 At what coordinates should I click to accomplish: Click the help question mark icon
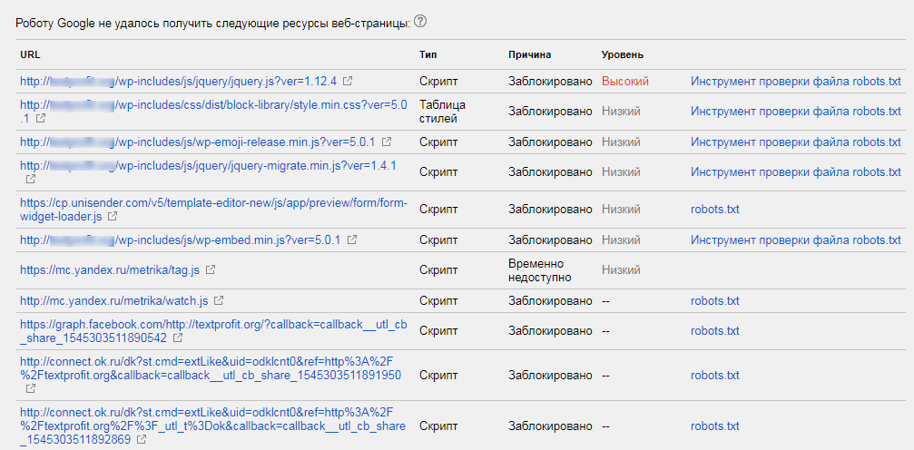[421, 22]
